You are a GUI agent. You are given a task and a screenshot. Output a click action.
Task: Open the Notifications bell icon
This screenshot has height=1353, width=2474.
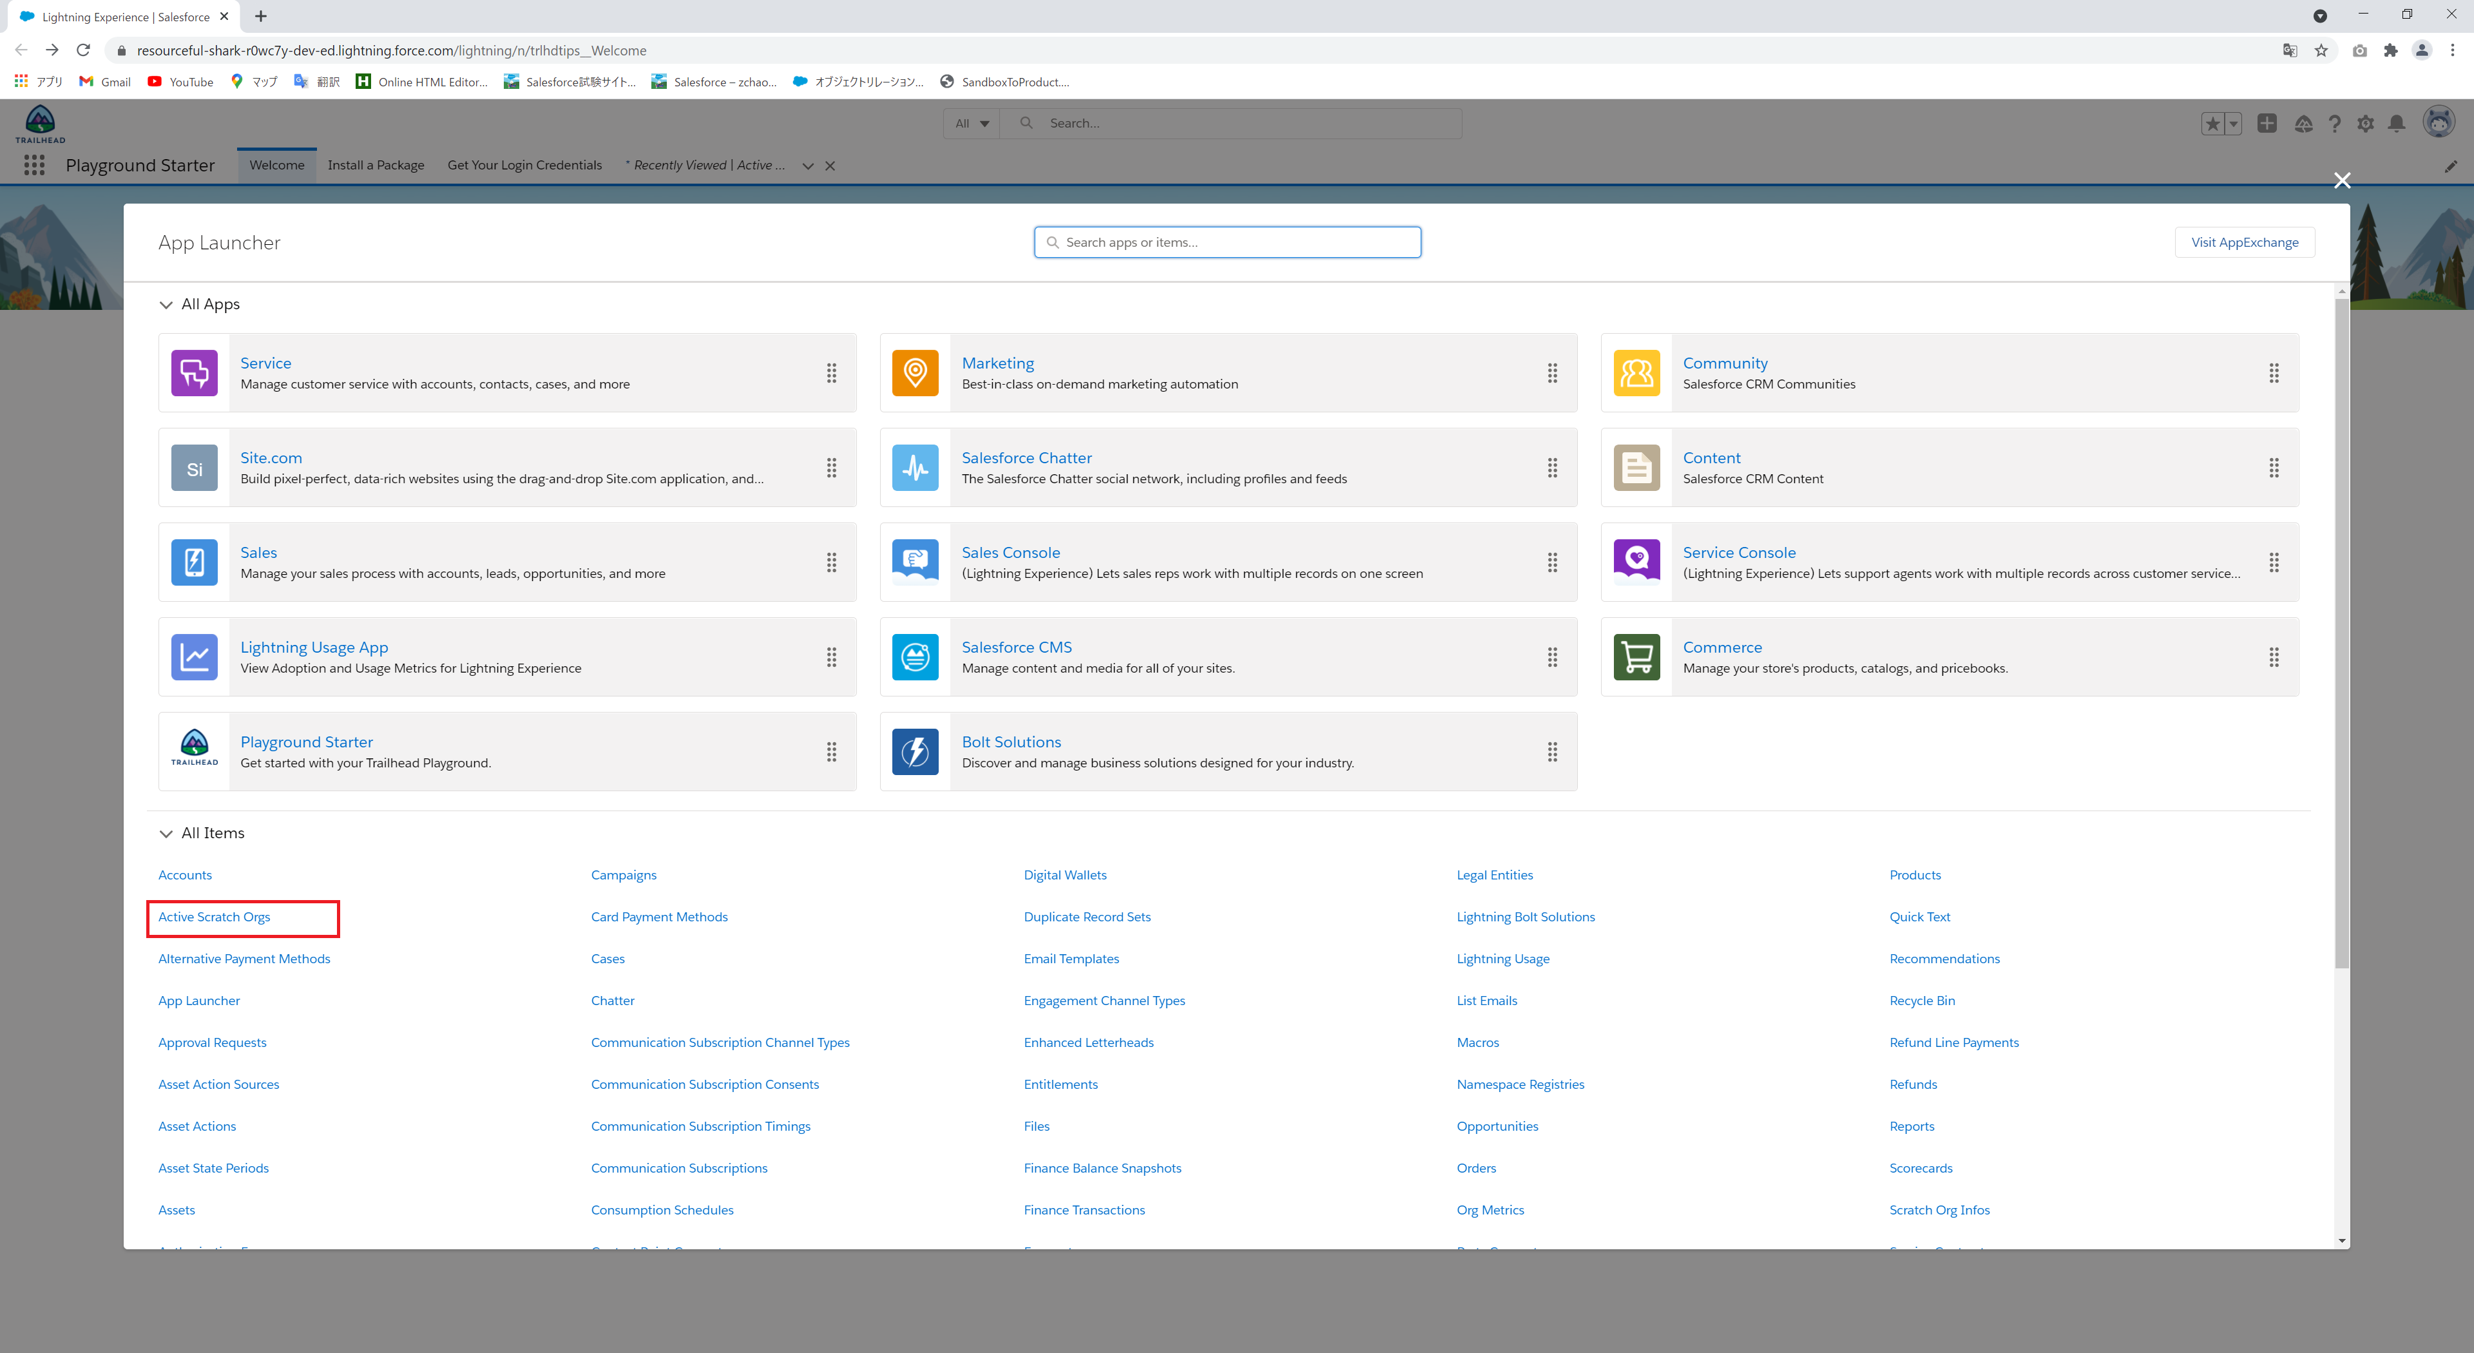tap(2397, 123)
